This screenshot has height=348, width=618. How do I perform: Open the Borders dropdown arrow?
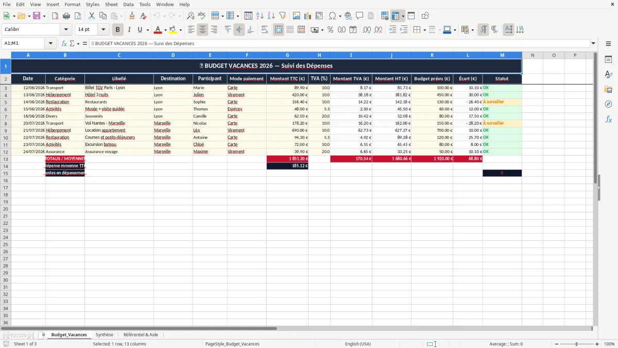(424, 30)
